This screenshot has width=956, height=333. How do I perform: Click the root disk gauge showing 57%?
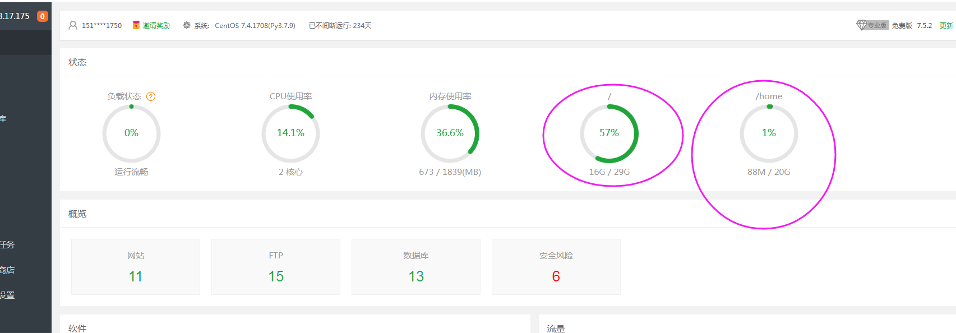(609, 133)
